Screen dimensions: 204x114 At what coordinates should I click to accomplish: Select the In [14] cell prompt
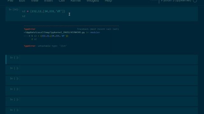pos(14,9)
